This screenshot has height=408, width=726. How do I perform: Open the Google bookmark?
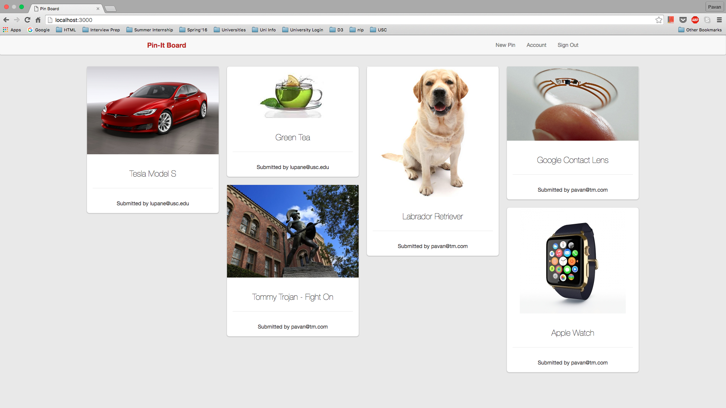[x=39, y=30]
